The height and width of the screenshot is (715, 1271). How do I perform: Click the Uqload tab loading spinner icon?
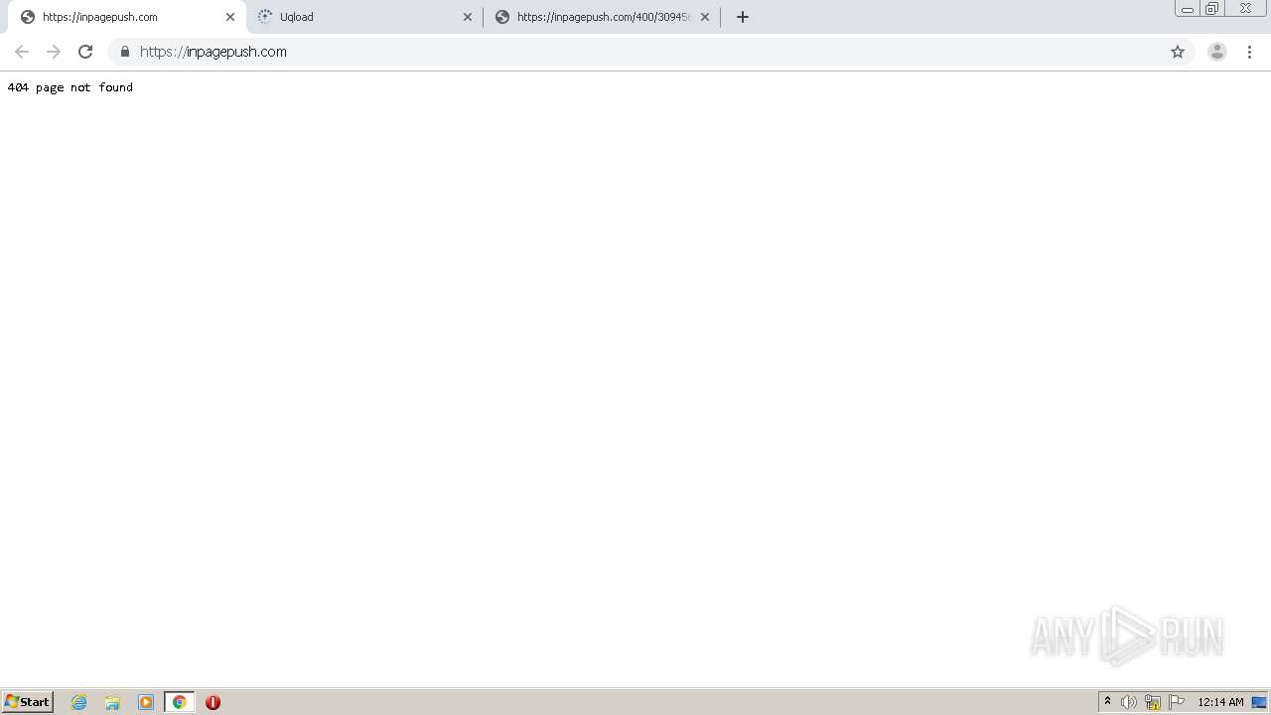(265, 17)
